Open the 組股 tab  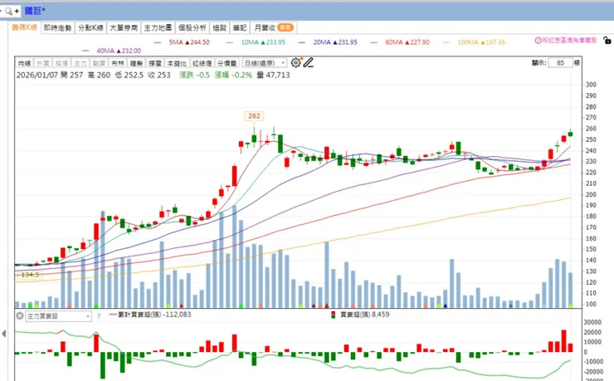click(219, 27)
